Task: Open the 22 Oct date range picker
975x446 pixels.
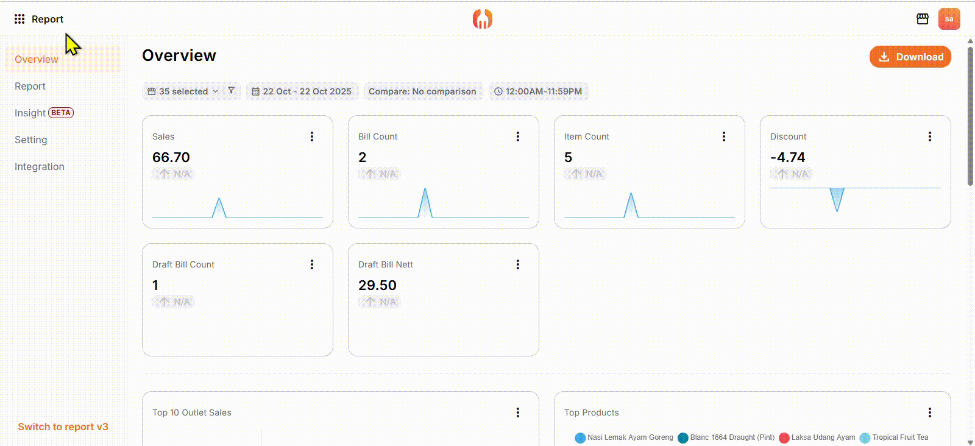Action: coord(302,91)
